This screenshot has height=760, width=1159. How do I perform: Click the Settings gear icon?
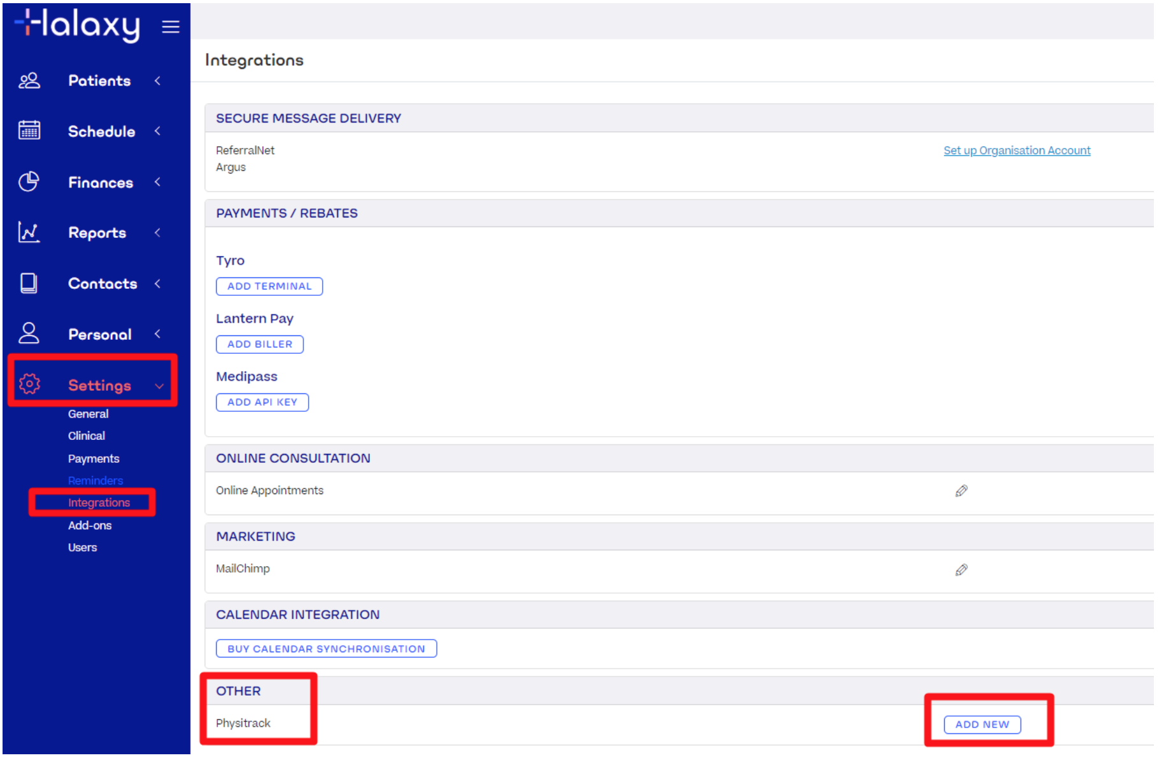(x=29, y=384)
